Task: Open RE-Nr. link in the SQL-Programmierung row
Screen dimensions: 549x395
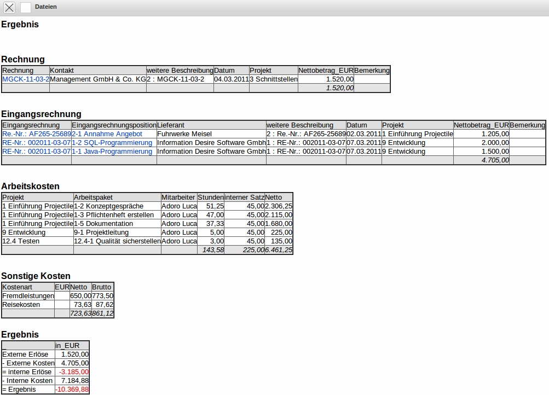Action: point(36,143)
